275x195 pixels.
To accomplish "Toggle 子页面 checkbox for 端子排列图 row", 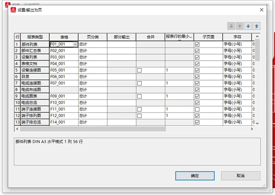I will (197, 116).
